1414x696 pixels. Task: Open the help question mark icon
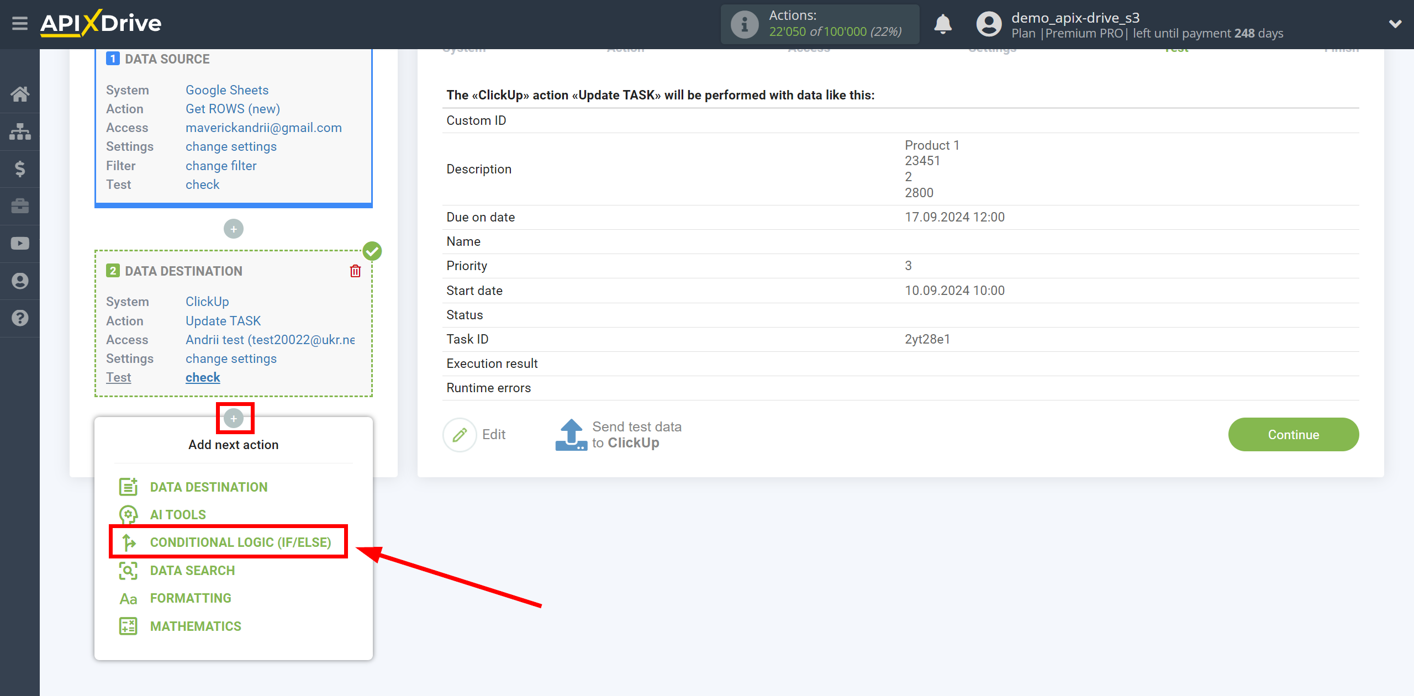coord(20,318)
